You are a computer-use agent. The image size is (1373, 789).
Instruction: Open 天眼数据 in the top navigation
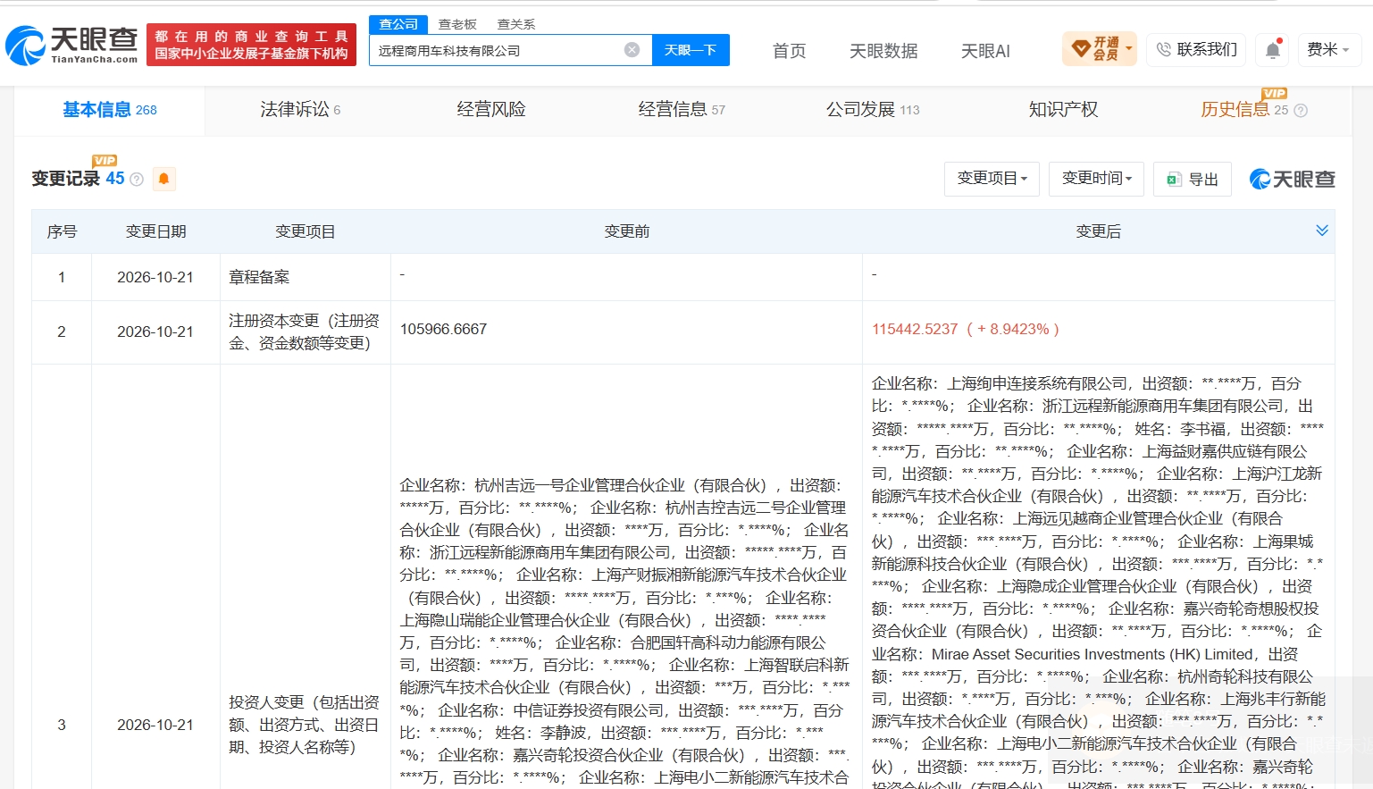click(883, 51)
